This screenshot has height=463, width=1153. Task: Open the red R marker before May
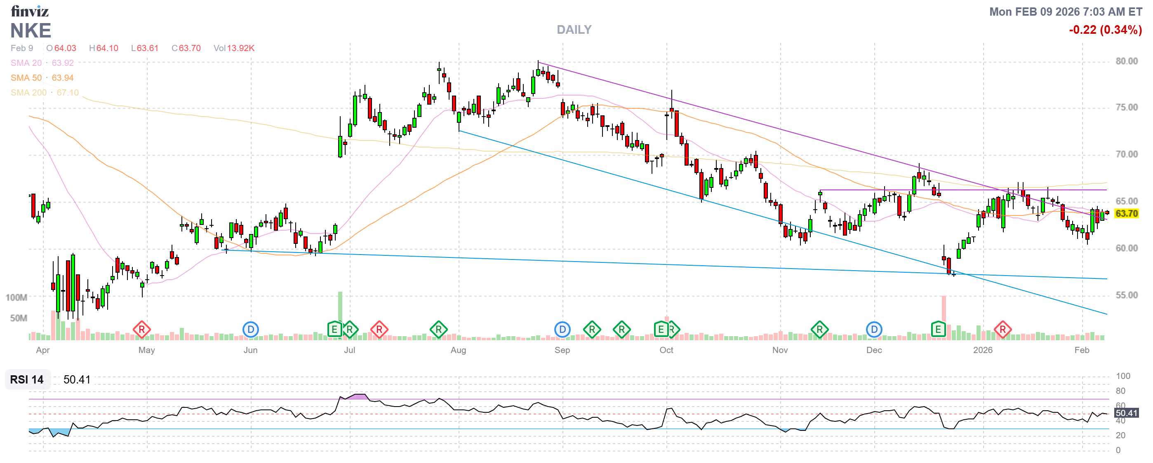[x=141, y=330]
